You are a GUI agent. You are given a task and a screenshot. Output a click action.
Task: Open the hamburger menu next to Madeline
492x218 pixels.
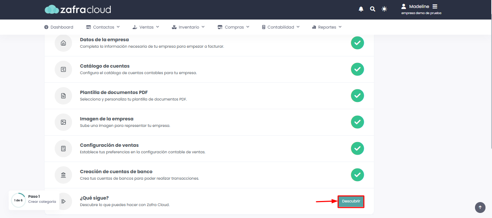pos(435,7)
